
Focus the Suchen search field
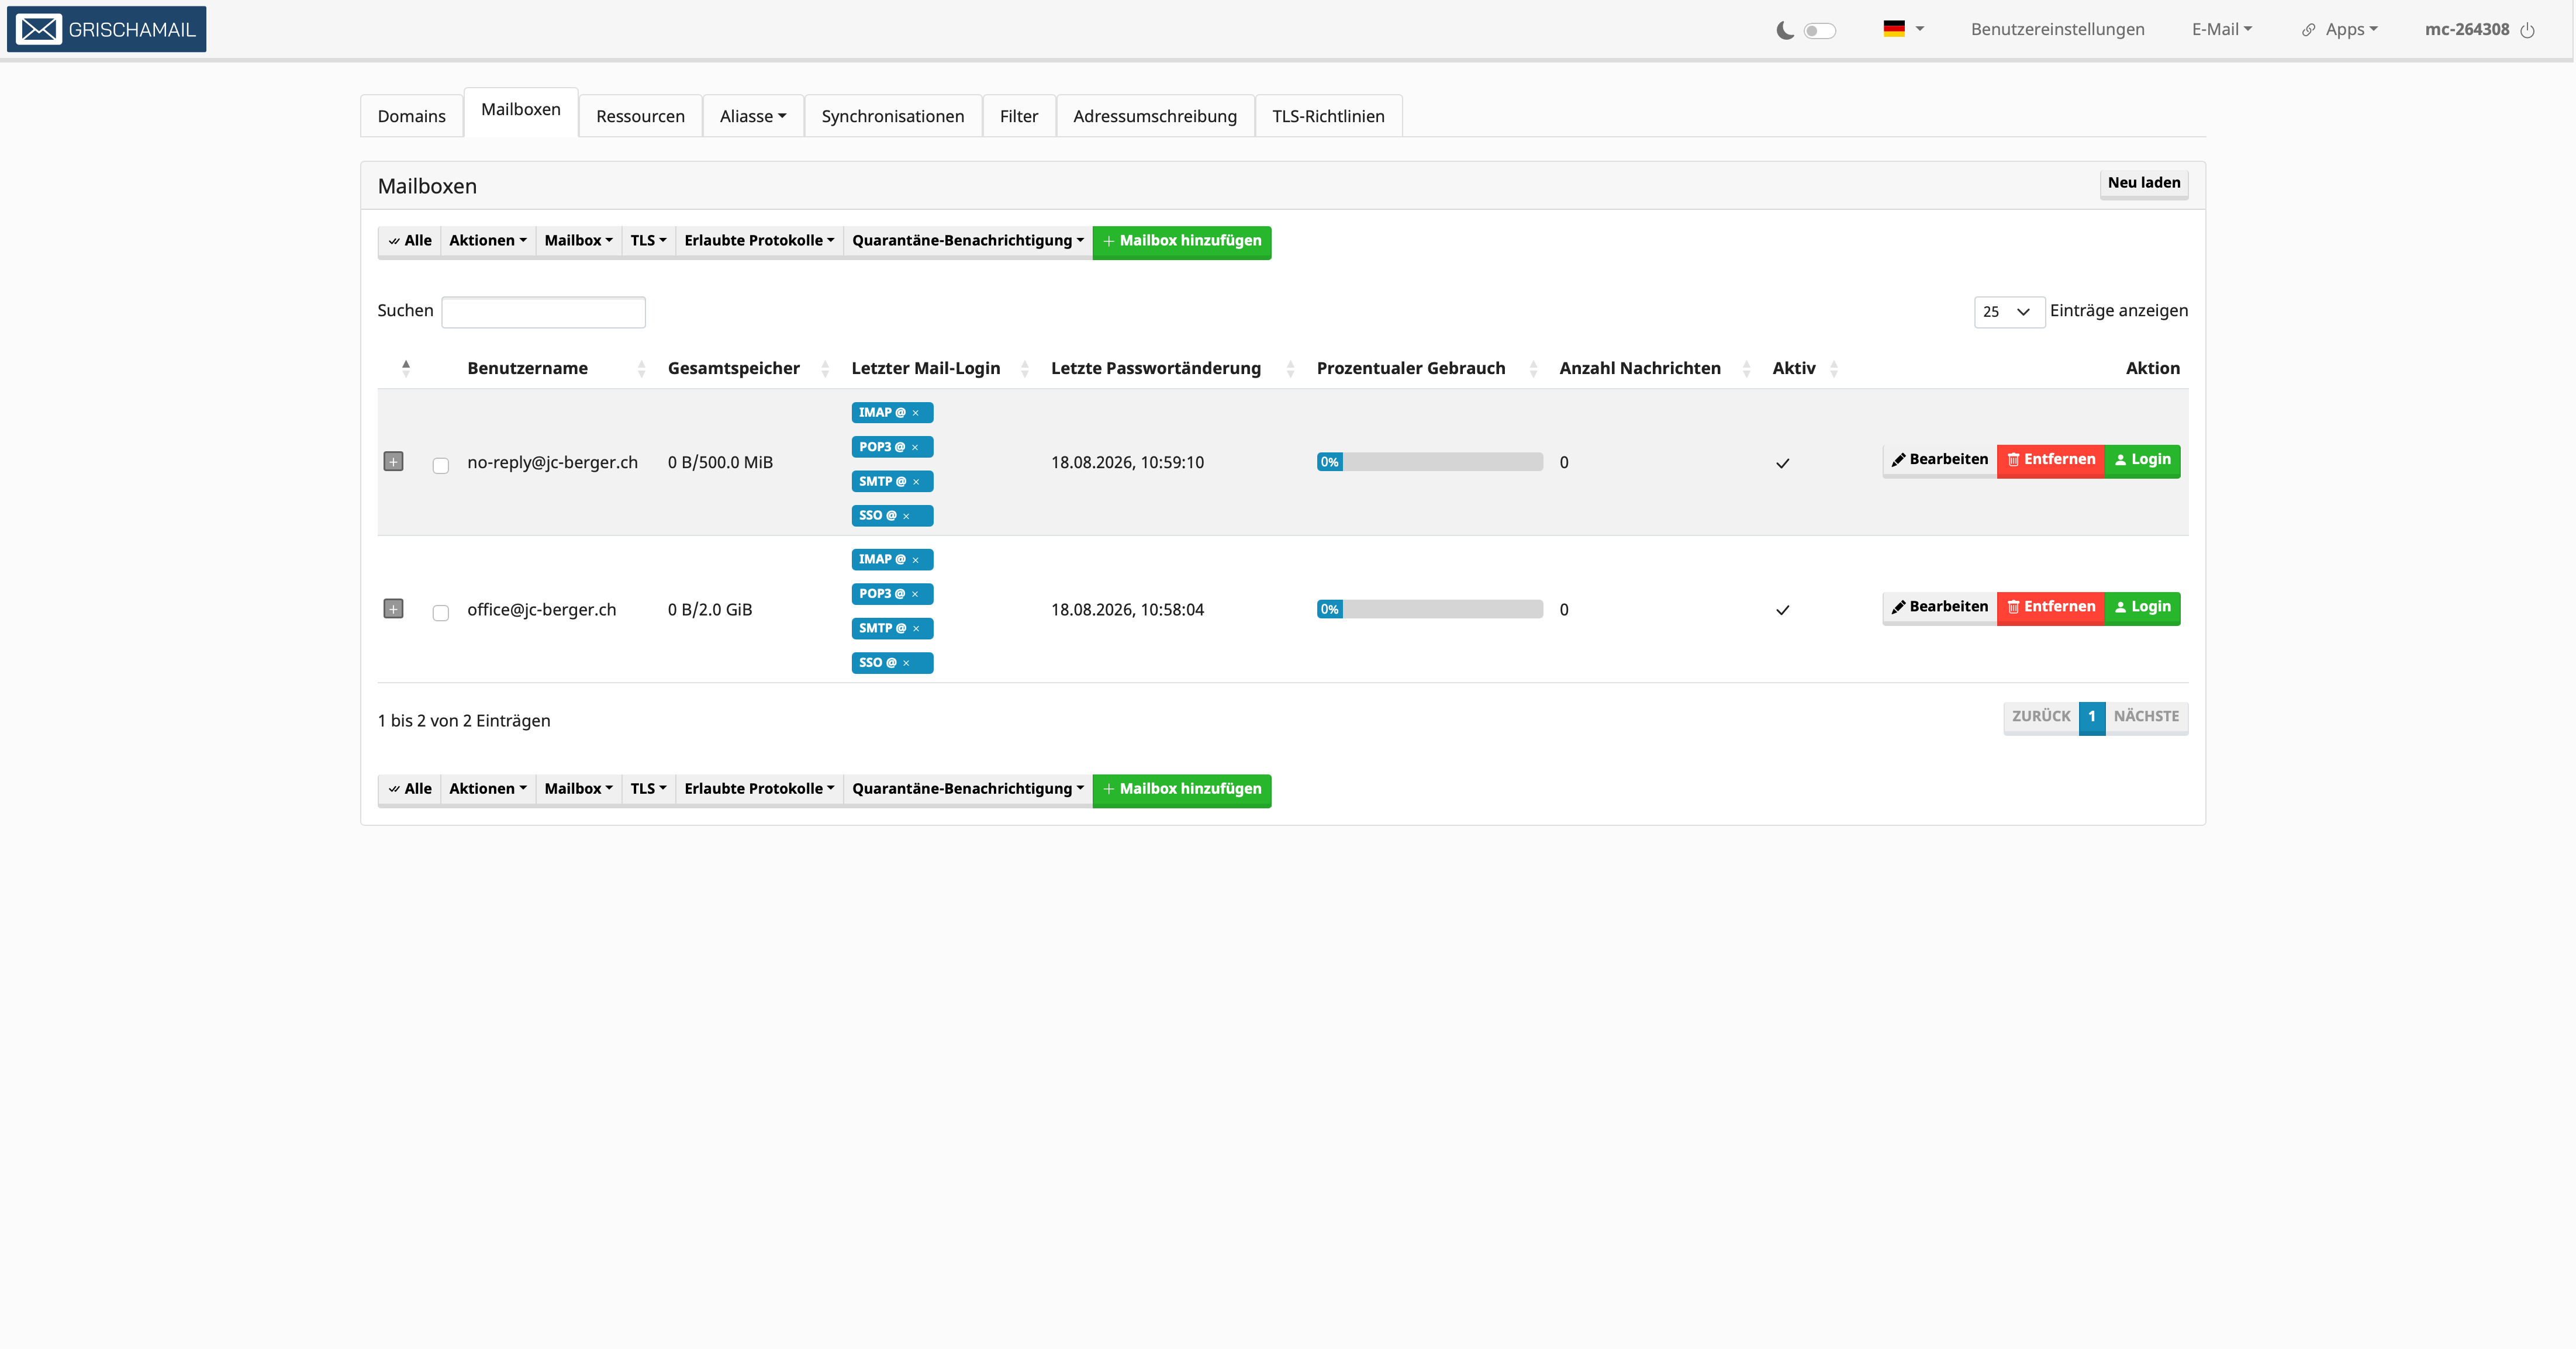[543, 312]
